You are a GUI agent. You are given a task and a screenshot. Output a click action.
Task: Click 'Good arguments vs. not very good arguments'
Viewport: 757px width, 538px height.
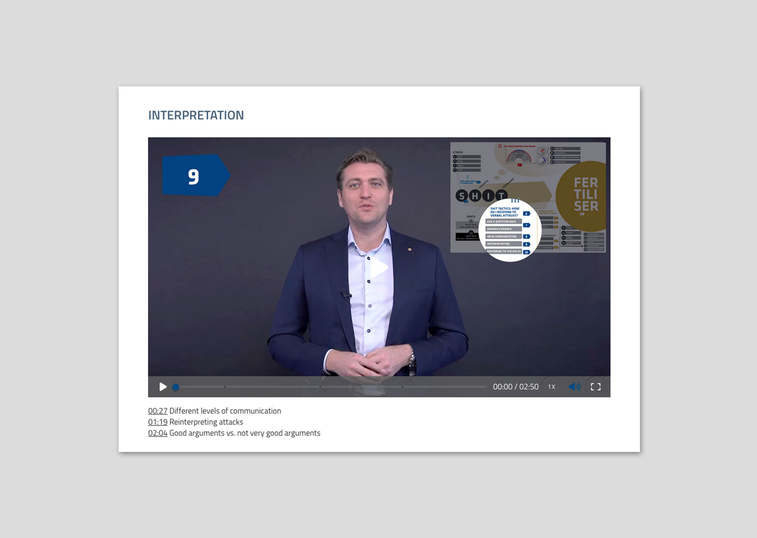click(245, 433)
